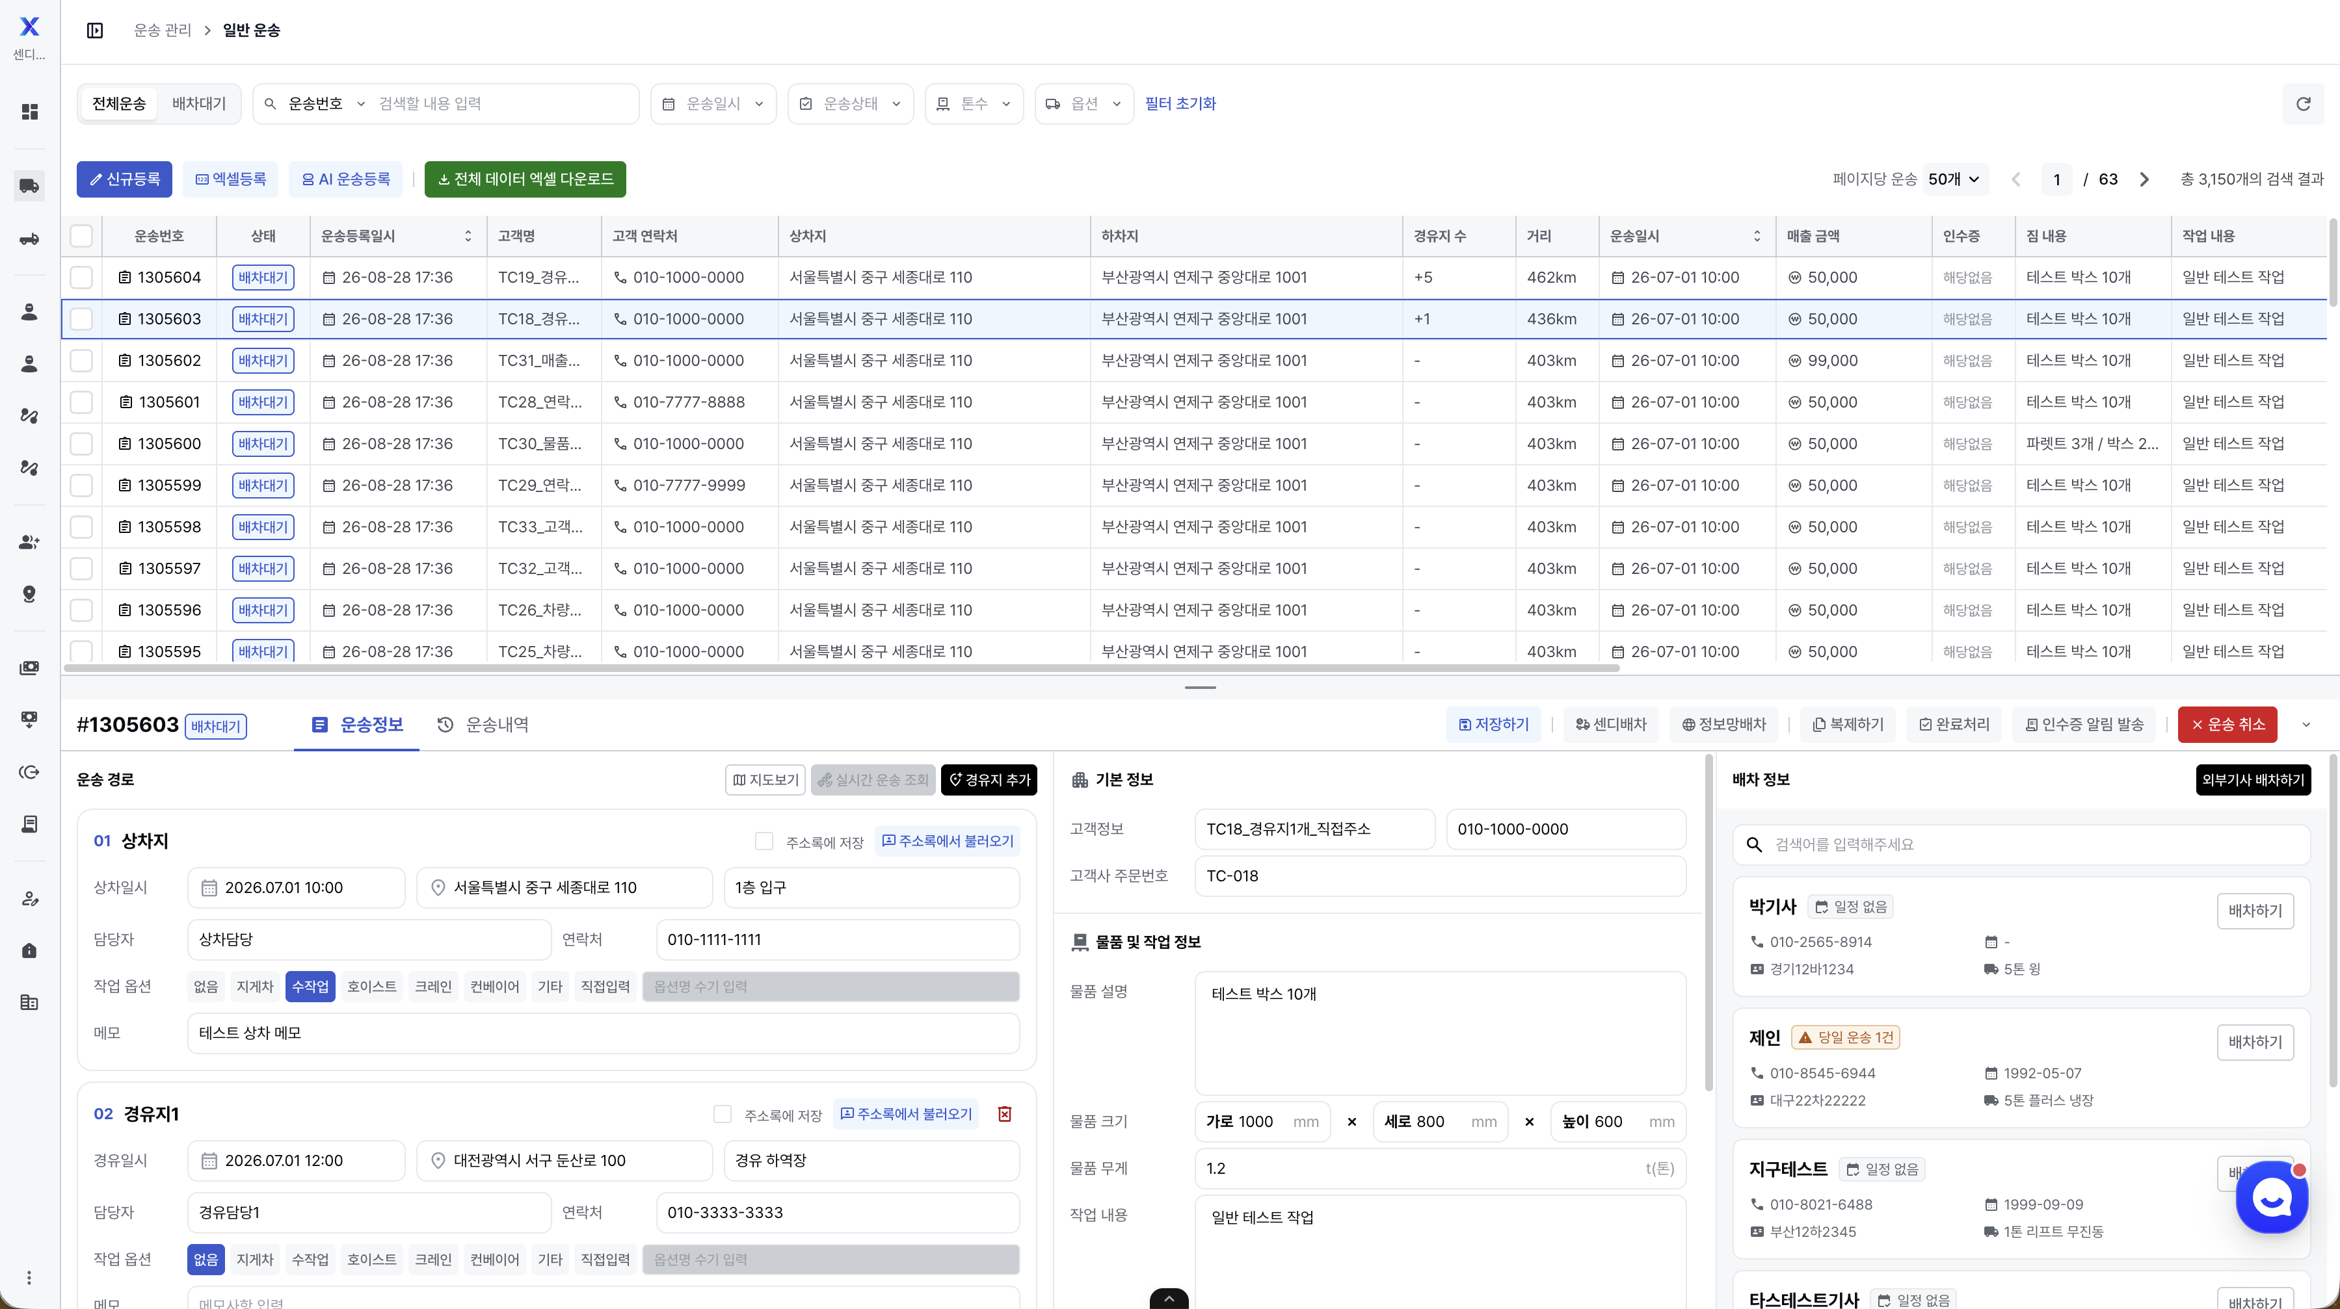This screenshot has width=2340, height=1309.
Task: Go to the previous page with the left chevron
Action: (2015, 180)
